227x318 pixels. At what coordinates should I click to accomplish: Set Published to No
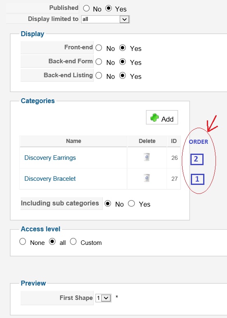86,8
